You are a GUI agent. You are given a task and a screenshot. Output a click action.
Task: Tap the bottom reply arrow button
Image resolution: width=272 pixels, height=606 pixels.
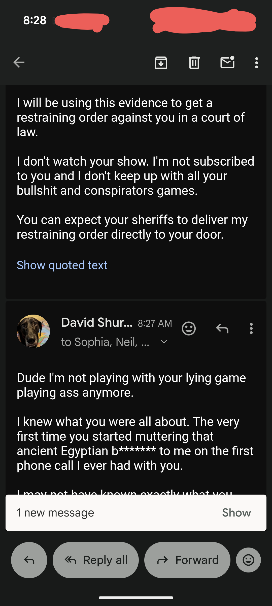[x=29, y=560]
